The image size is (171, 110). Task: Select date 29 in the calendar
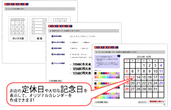tap(144, 89)
